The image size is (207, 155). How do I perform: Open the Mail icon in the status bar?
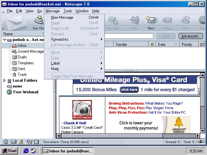[14, 142]
